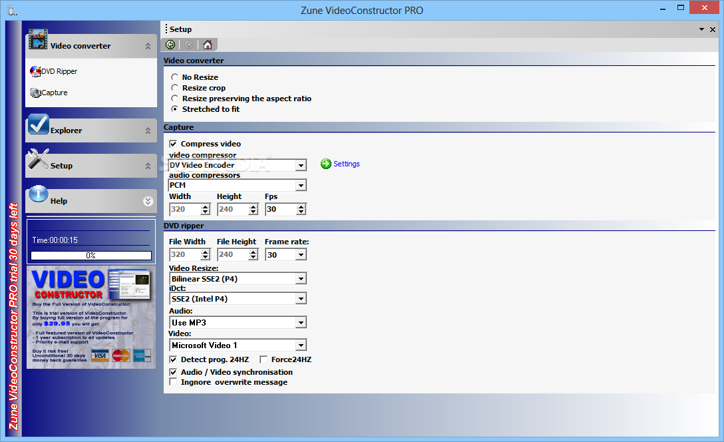724x442 pixels.
Task: Open the compressor Settings link
Action: 346,164
